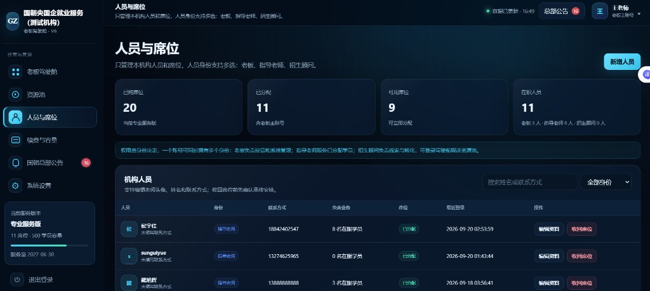Click phone number 13888888888
Image resolution: width=650 pixels, height=291 pixels.
tap(284, 283)
